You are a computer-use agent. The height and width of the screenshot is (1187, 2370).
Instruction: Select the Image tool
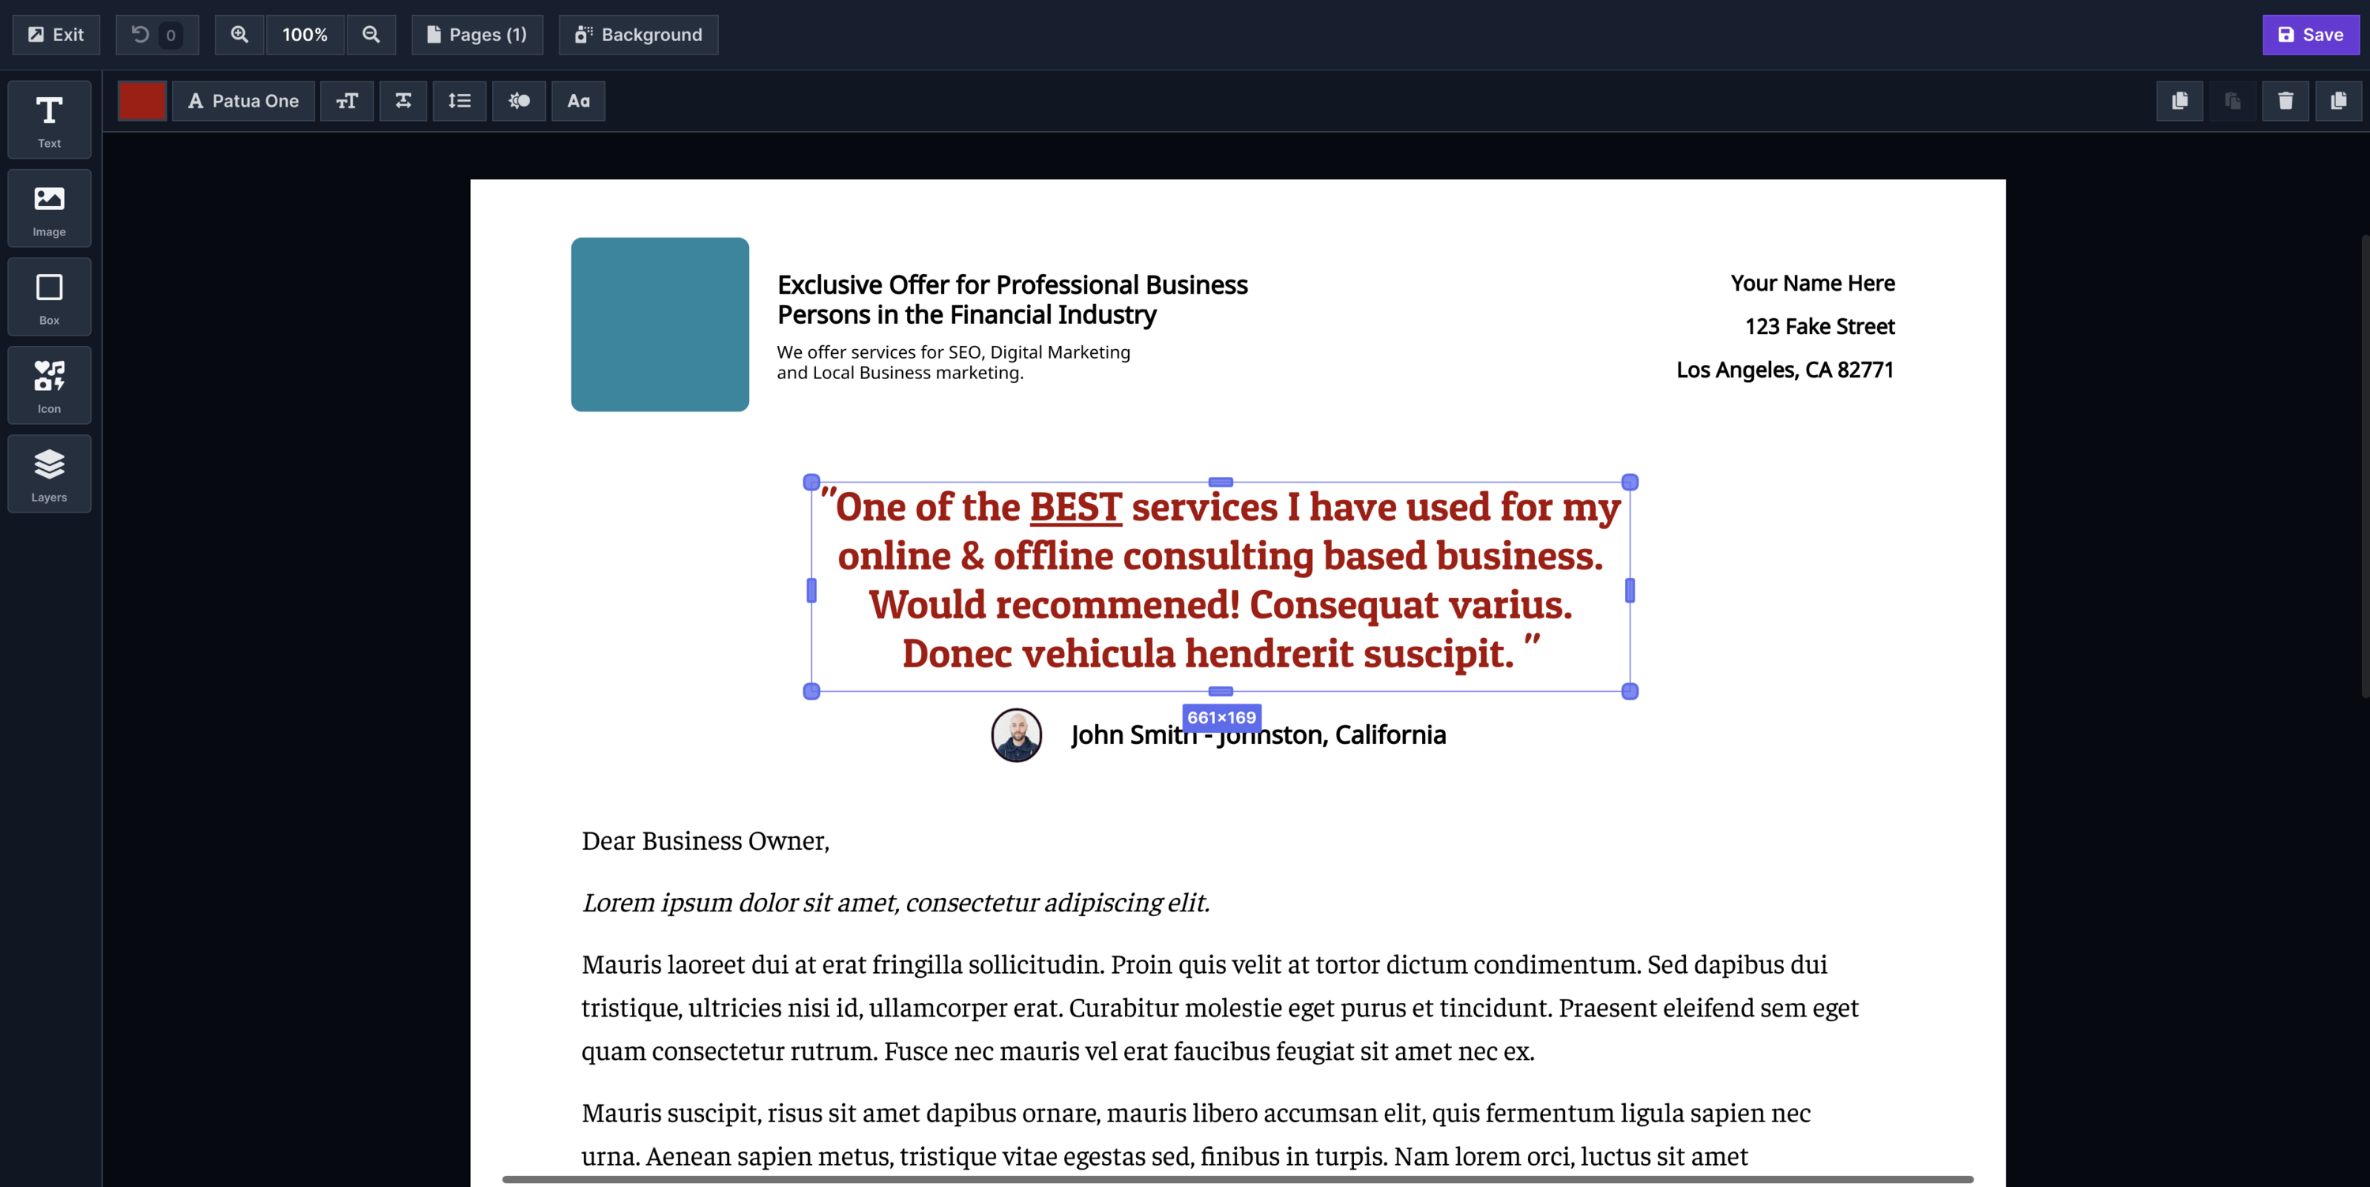click(x=50, y=208)
